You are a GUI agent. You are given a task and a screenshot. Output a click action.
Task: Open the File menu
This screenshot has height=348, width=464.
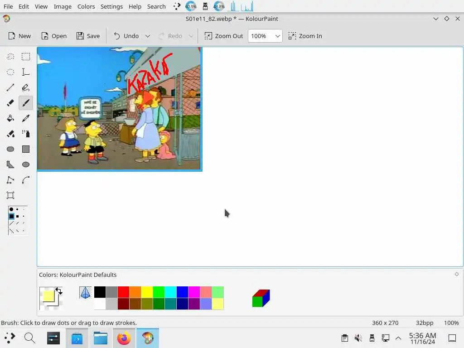[8, 6]
